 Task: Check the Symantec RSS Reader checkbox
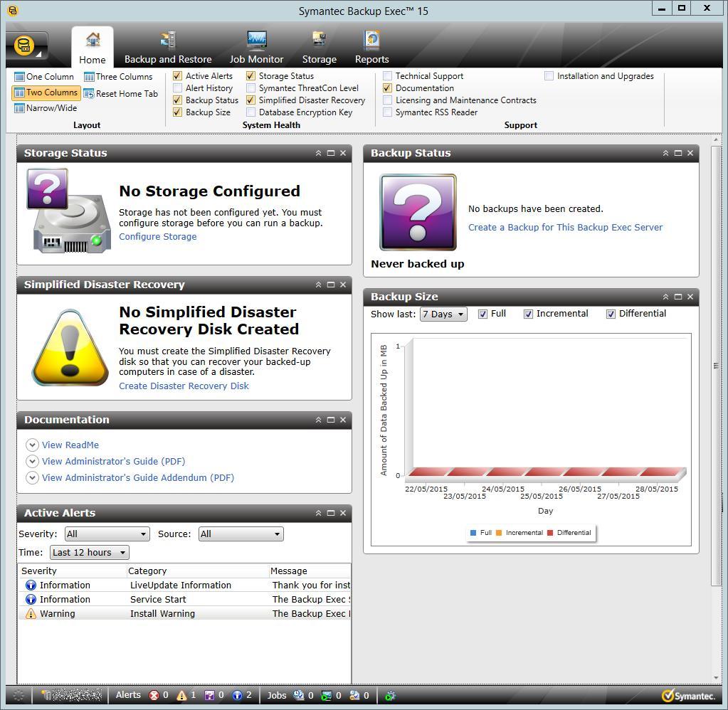387,112
